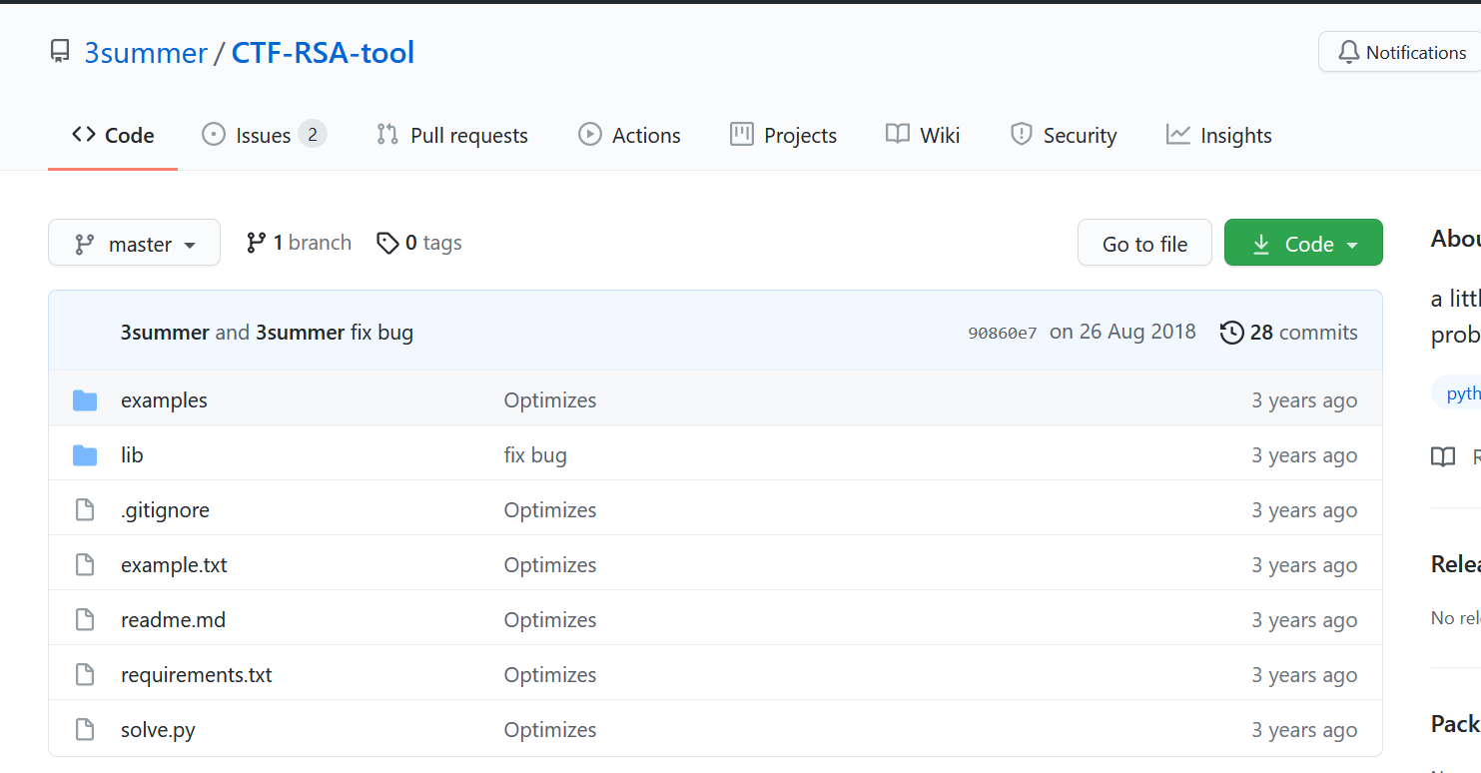Click the .gitignore file icon
Viewport: 1481px width, 773px height.
(85, 510)
